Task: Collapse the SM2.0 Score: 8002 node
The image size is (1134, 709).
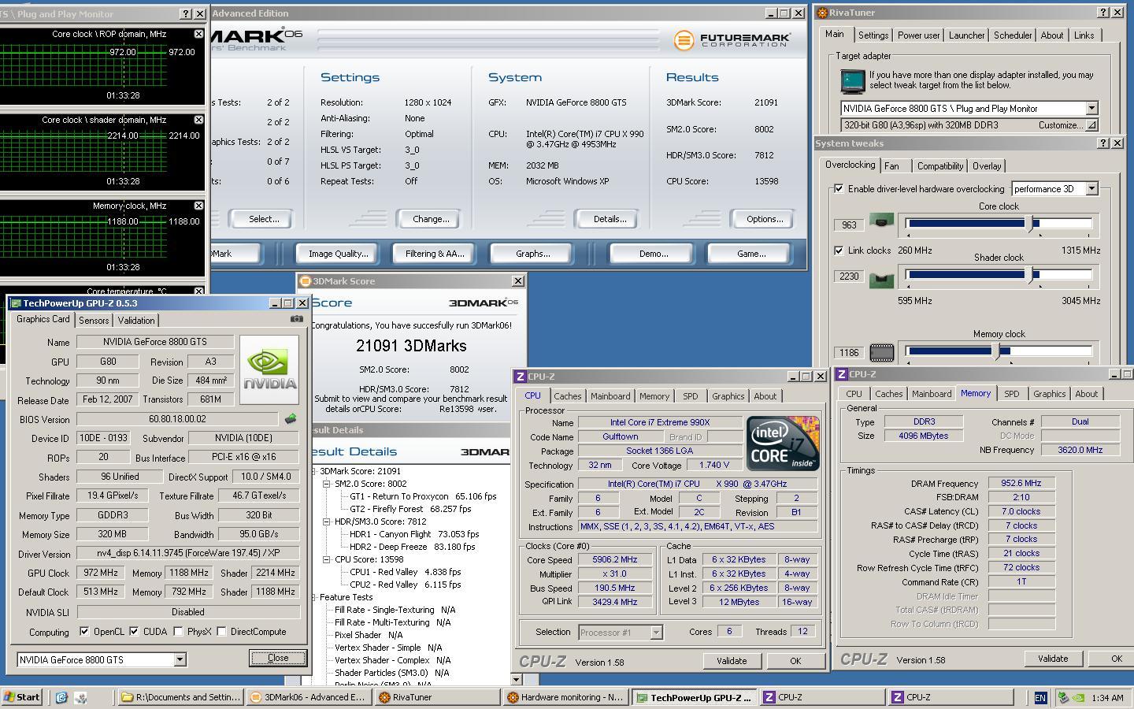Action: tap(327, 484)
